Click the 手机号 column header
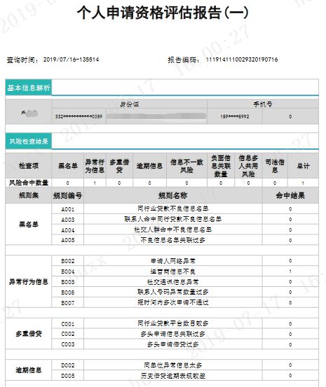Image resolution: width=326 pixels, height=387 pixels. (263, 104)
